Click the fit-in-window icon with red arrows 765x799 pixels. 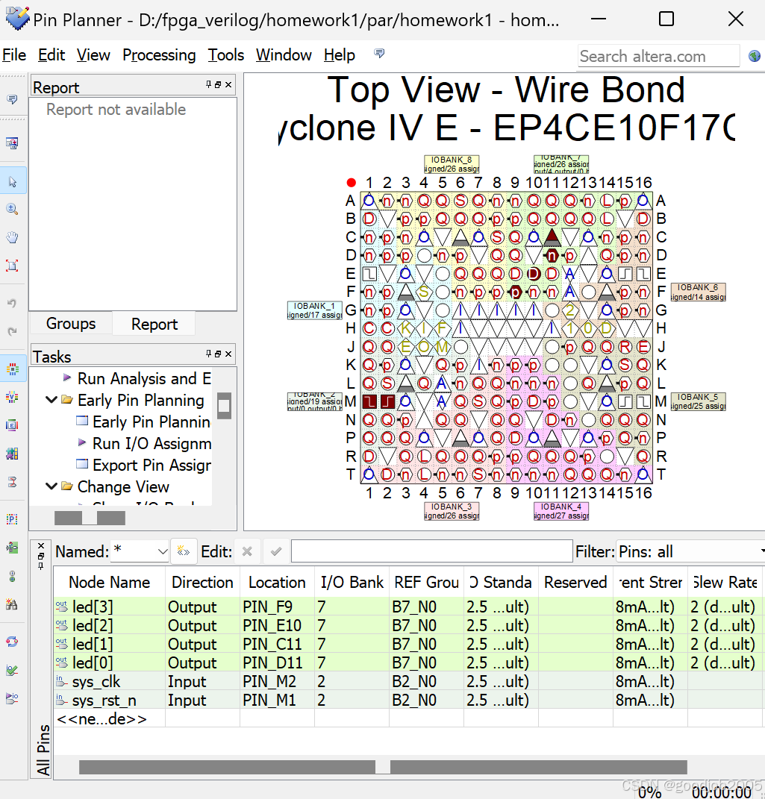click(12, 265)
